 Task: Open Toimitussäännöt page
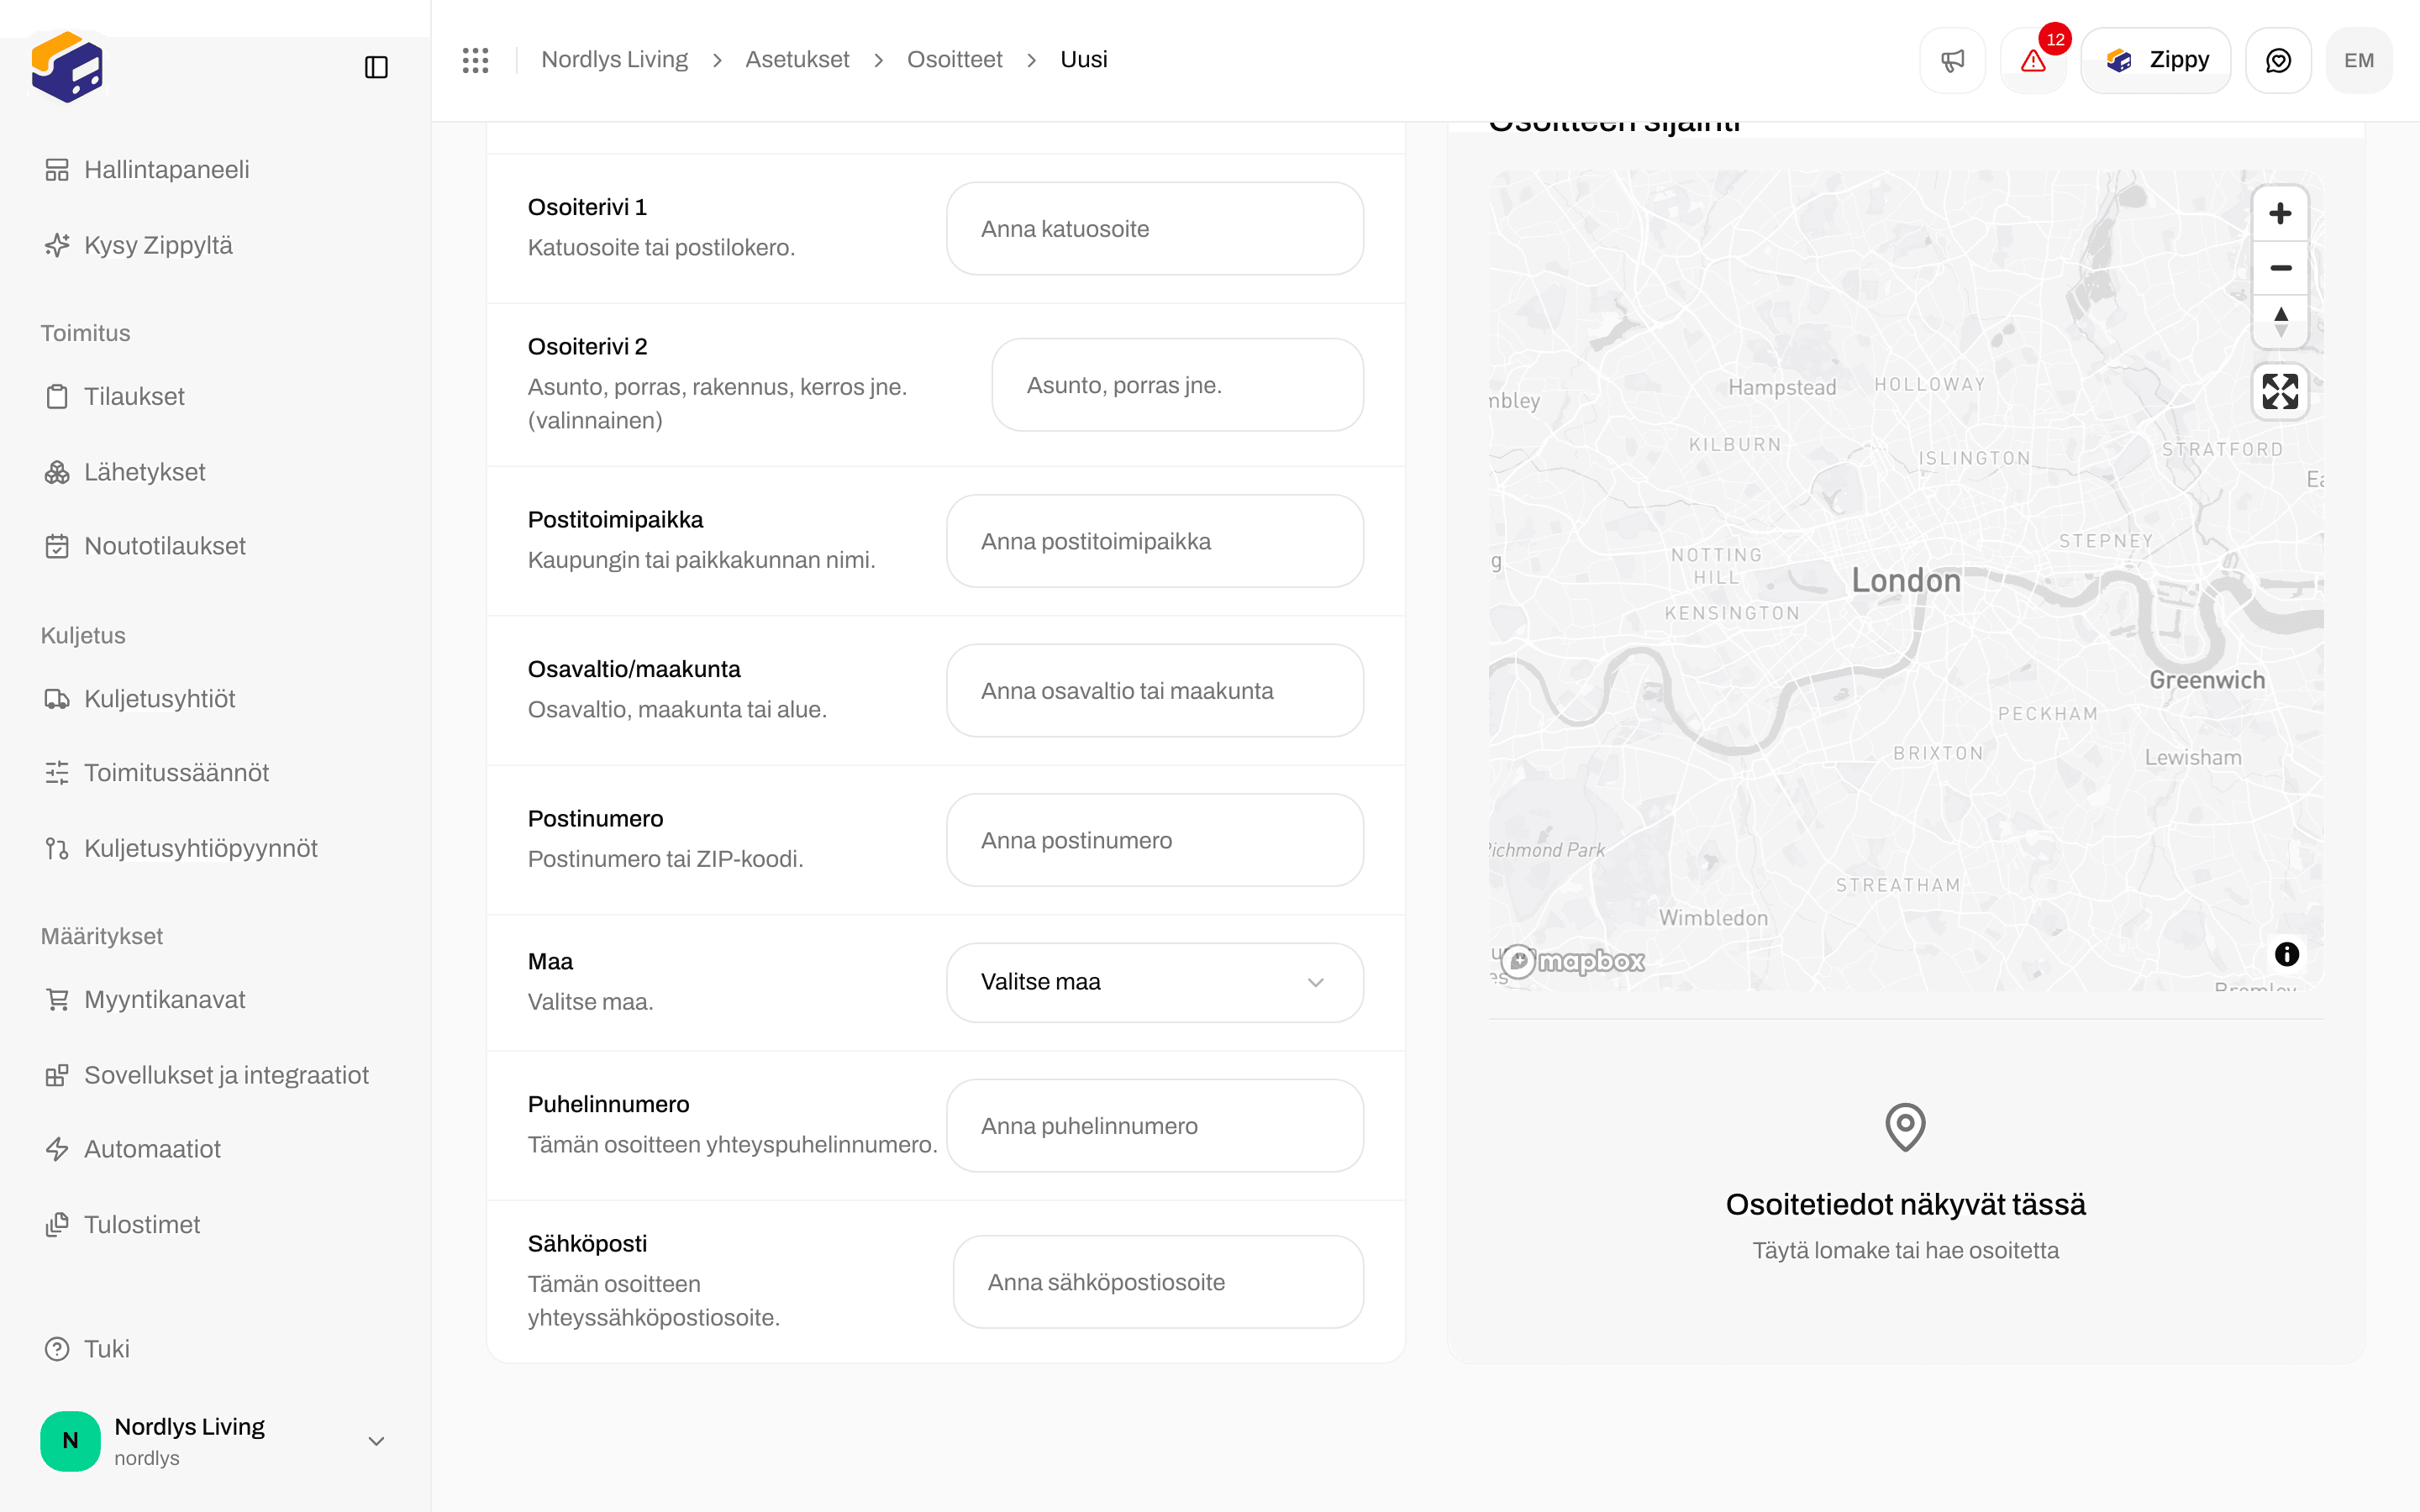point(215,773)
